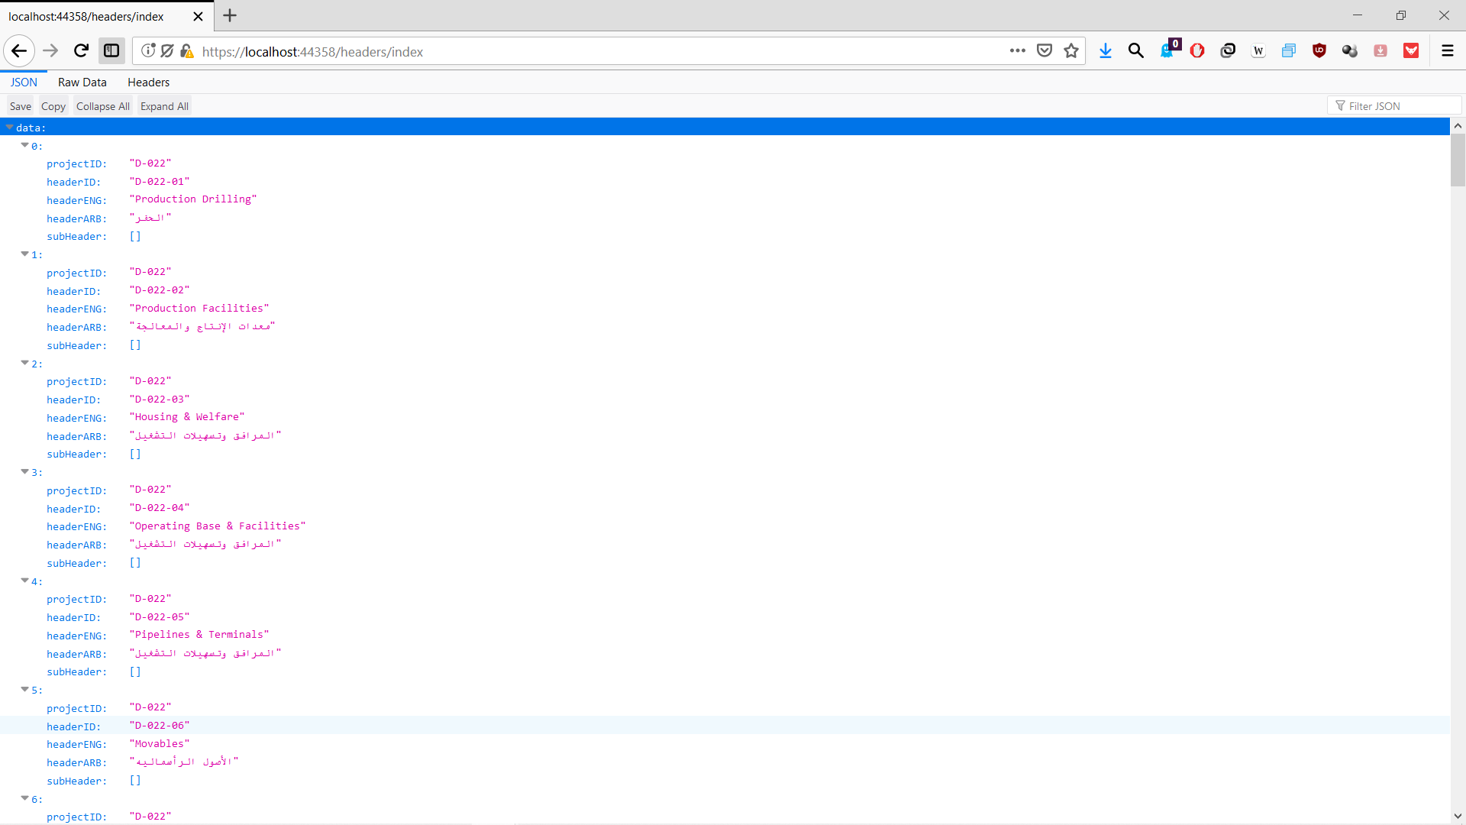Screen dimensions: 1466x825
Task: Collapse the root data node
Action: pos(9,128)
